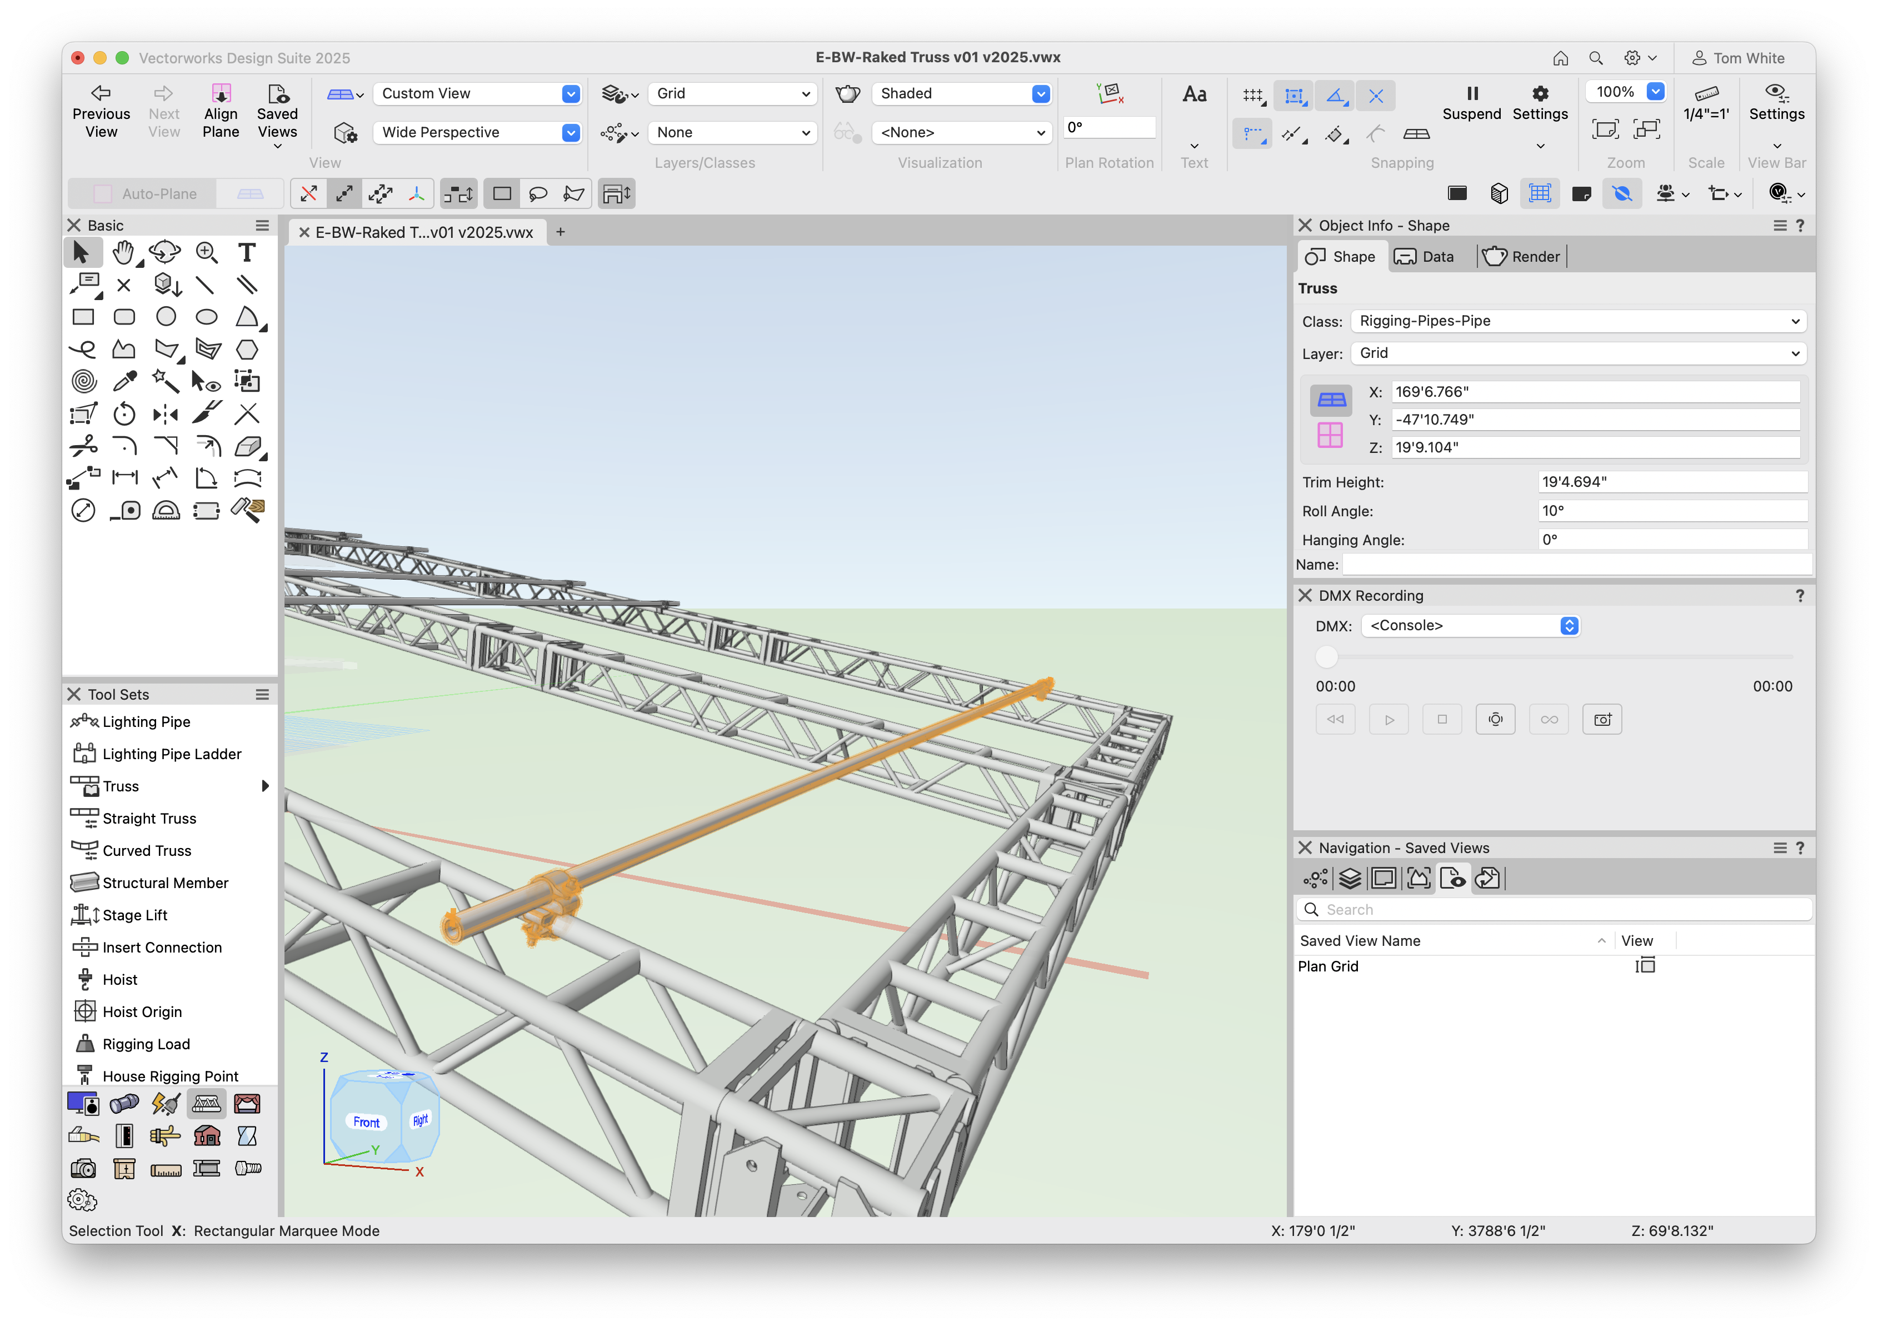Toggle Snap to Object in Snapping

click(x=1294, y=96)
